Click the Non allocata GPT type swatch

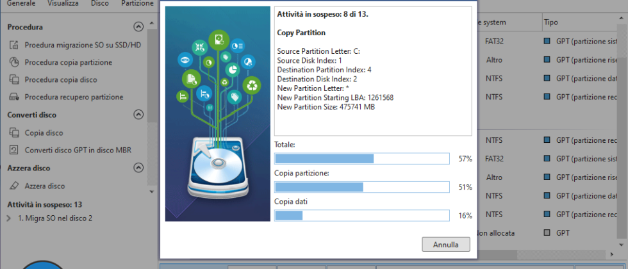pos(547,232)
